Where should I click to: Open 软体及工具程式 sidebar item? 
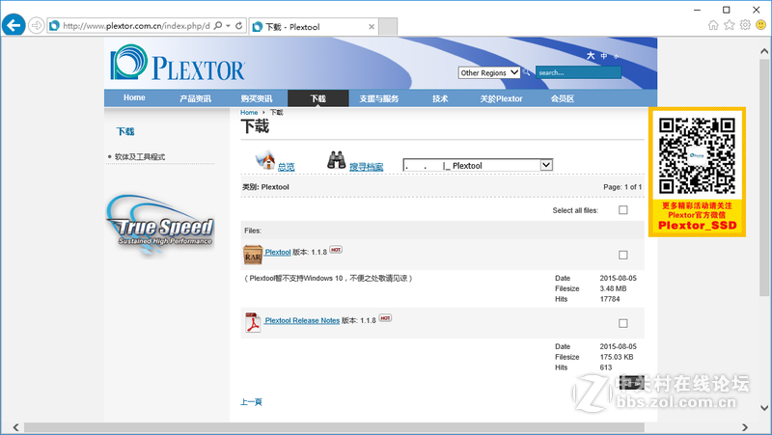point(140,156)
